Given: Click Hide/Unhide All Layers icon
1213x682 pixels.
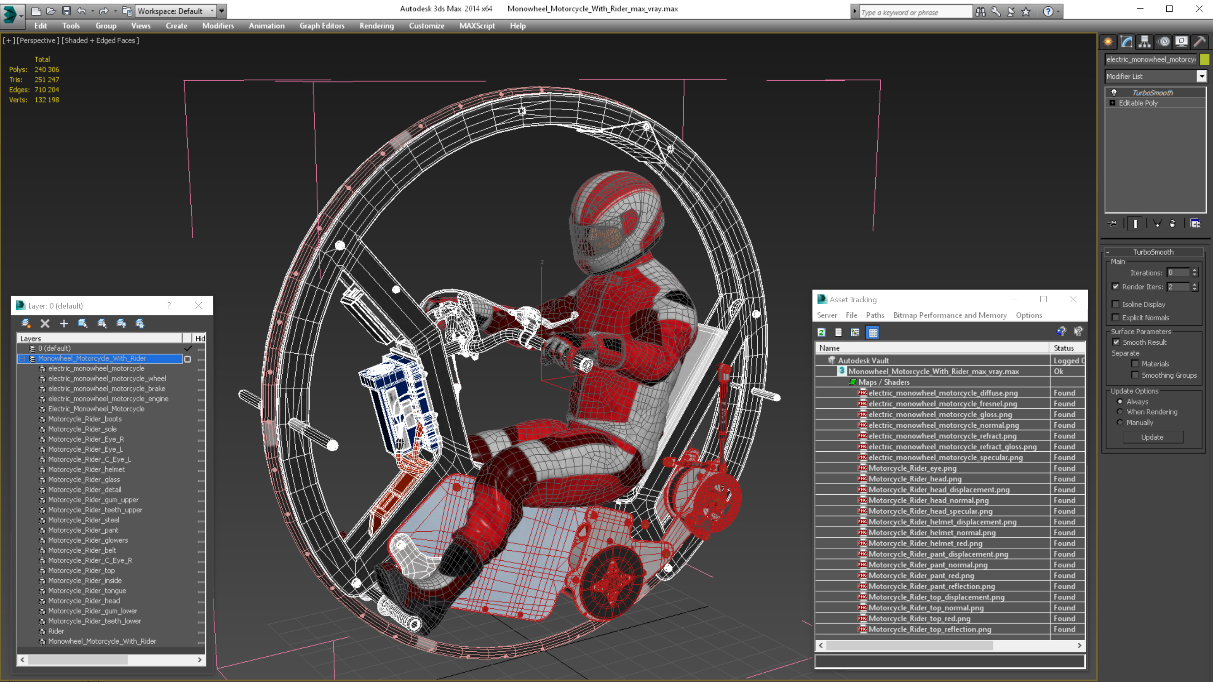Looking at the screenshot, I should click(x=121, y=323).
